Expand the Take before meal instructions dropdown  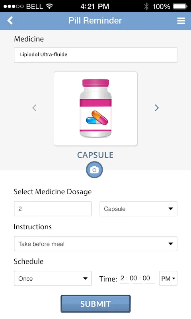pos(95,244)
